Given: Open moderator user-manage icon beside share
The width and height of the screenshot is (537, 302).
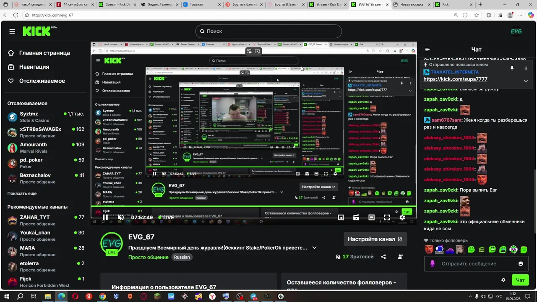Looking at the screenshot, I should tap(400, 257).
